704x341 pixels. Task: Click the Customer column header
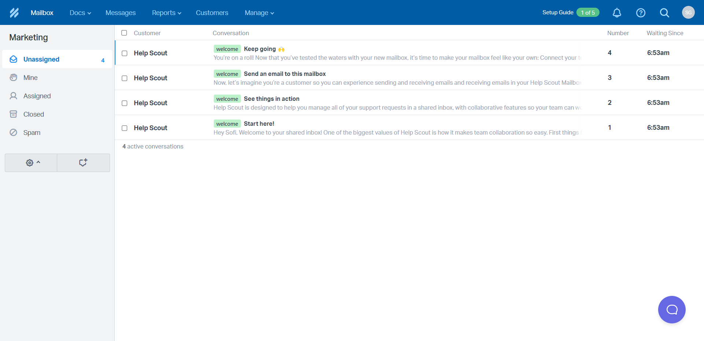[x=147, y=33]
